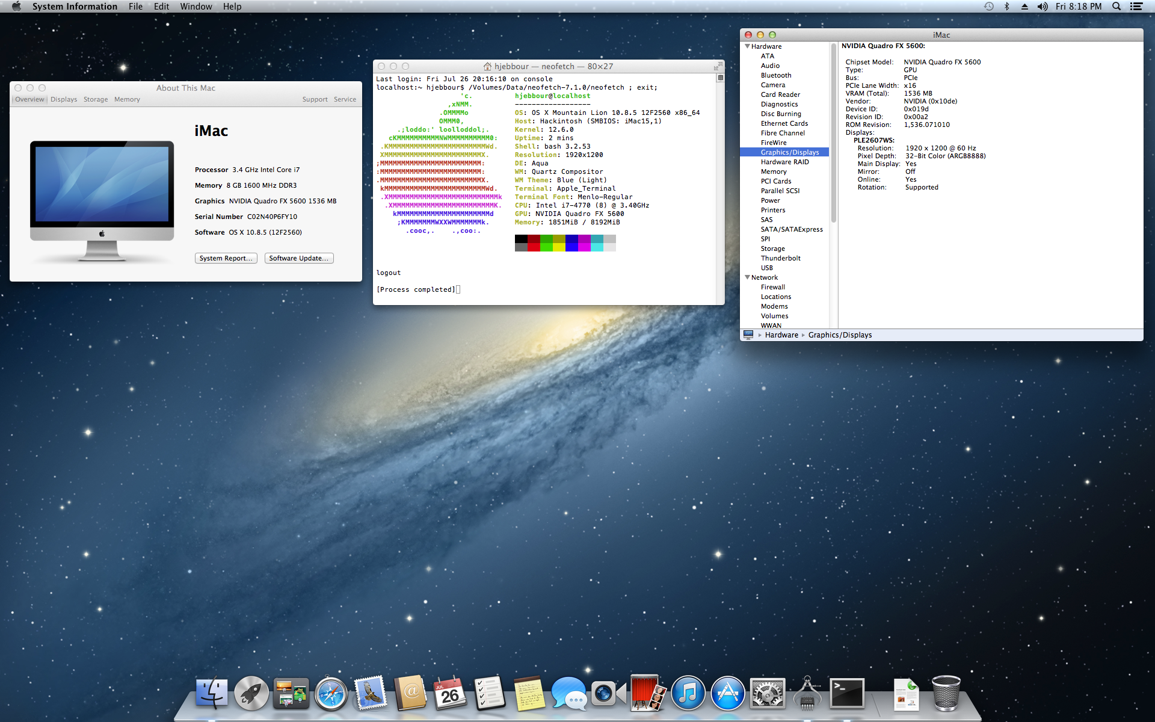The image size is (1155, 722).
Task: Open the Launchpad rocket icon
Action: [251, 694]
